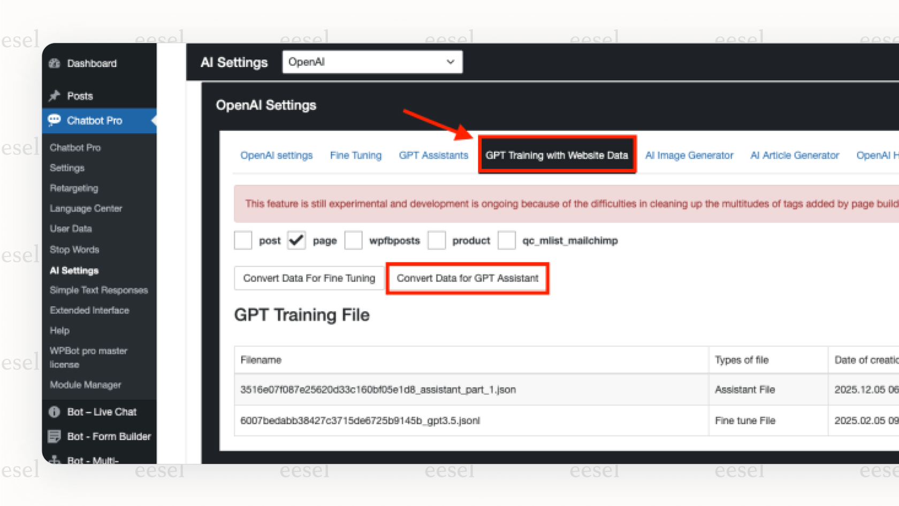
Task: Click the Posts pushpin icon in sidebar
Action: coord(55,96)
